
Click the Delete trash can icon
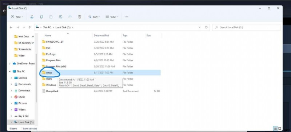coord(80,17)
